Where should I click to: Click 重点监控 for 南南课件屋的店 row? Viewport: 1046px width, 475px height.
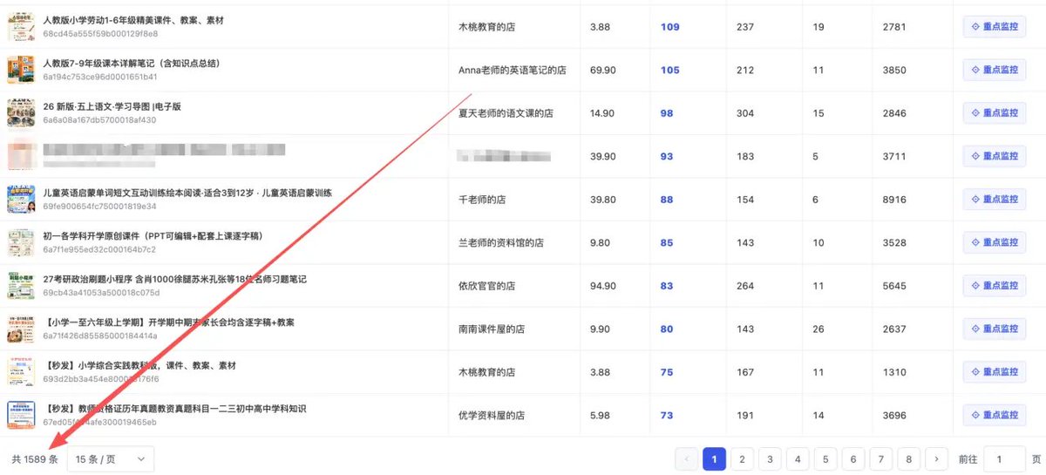[x=994, y=329]
